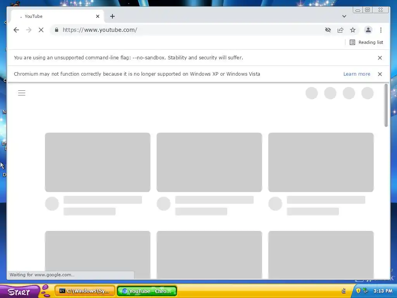Image resolution: width=397 pixels, height=298 pixels.
Task: Click the top-row middle video thumbnail placeholder
Action: (209, 162)
